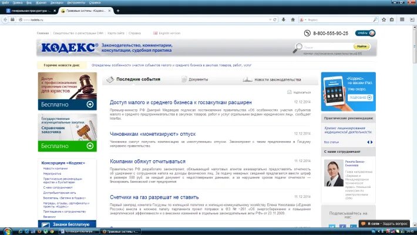Click the Карта сайта link
Screen dimensions: 417x235
click(116, 33)
